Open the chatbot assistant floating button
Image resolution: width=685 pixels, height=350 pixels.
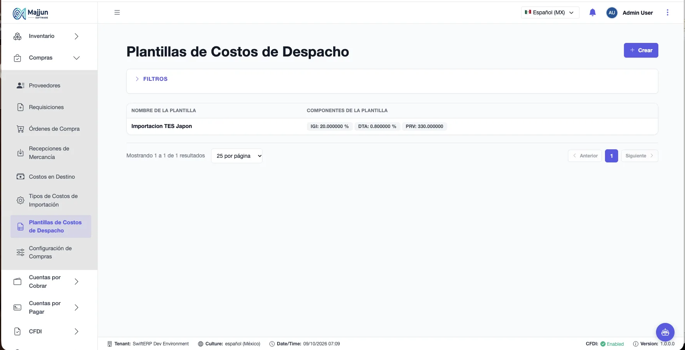[665, 332]
